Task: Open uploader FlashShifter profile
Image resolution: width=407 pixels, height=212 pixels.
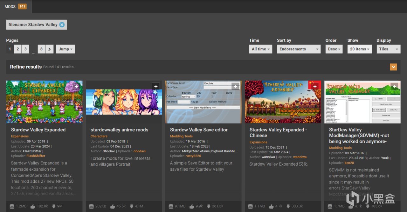Action: [x=36, y=156]
